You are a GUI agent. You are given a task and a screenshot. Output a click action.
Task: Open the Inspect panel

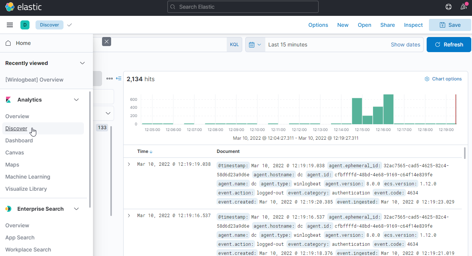413,25
